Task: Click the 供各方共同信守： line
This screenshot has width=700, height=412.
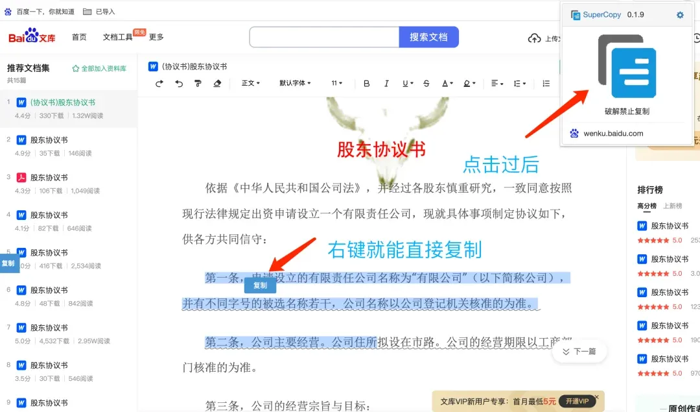Action: [225, 239]
